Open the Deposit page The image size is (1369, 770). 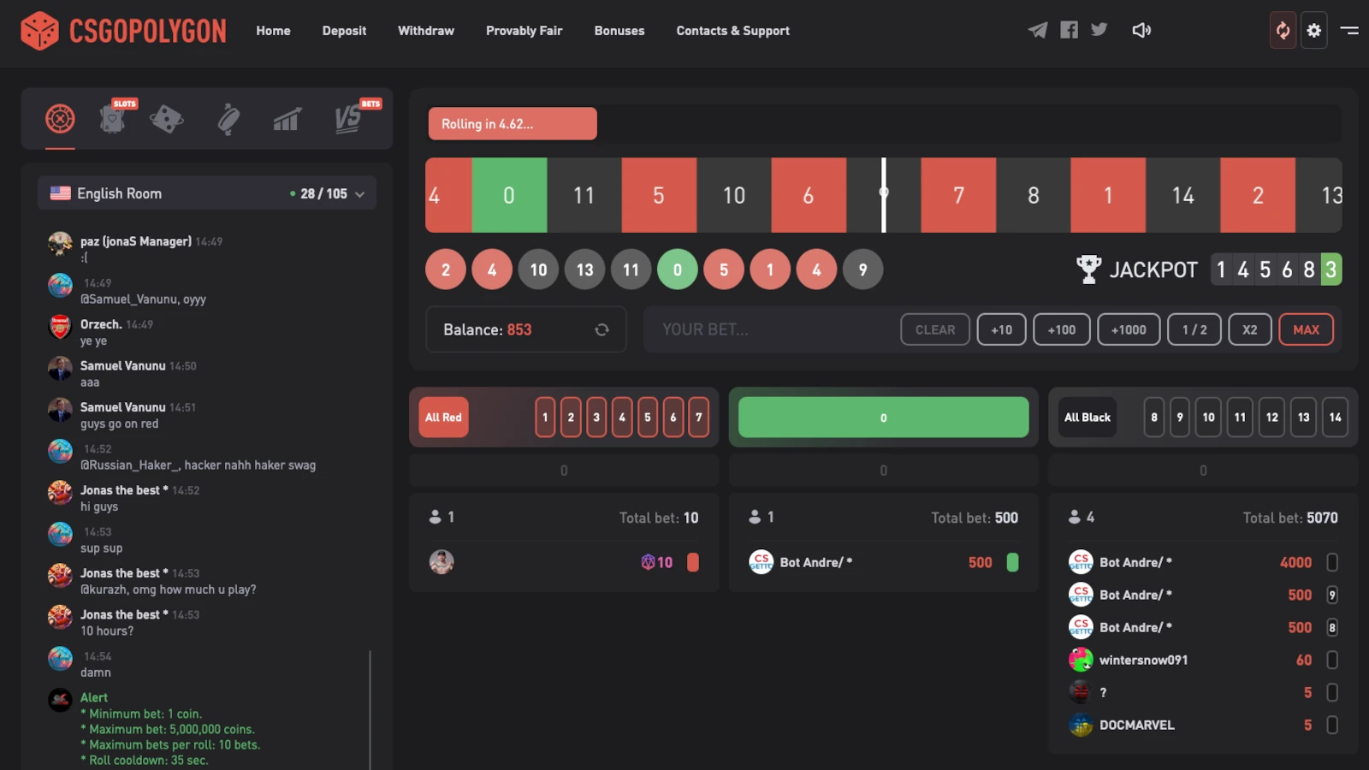tap(344, 31)
